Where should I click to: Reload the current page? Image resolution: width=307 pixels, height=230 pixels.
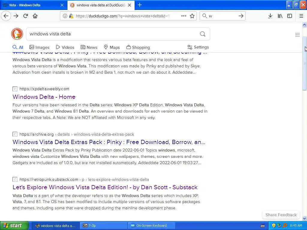point(26,16)
